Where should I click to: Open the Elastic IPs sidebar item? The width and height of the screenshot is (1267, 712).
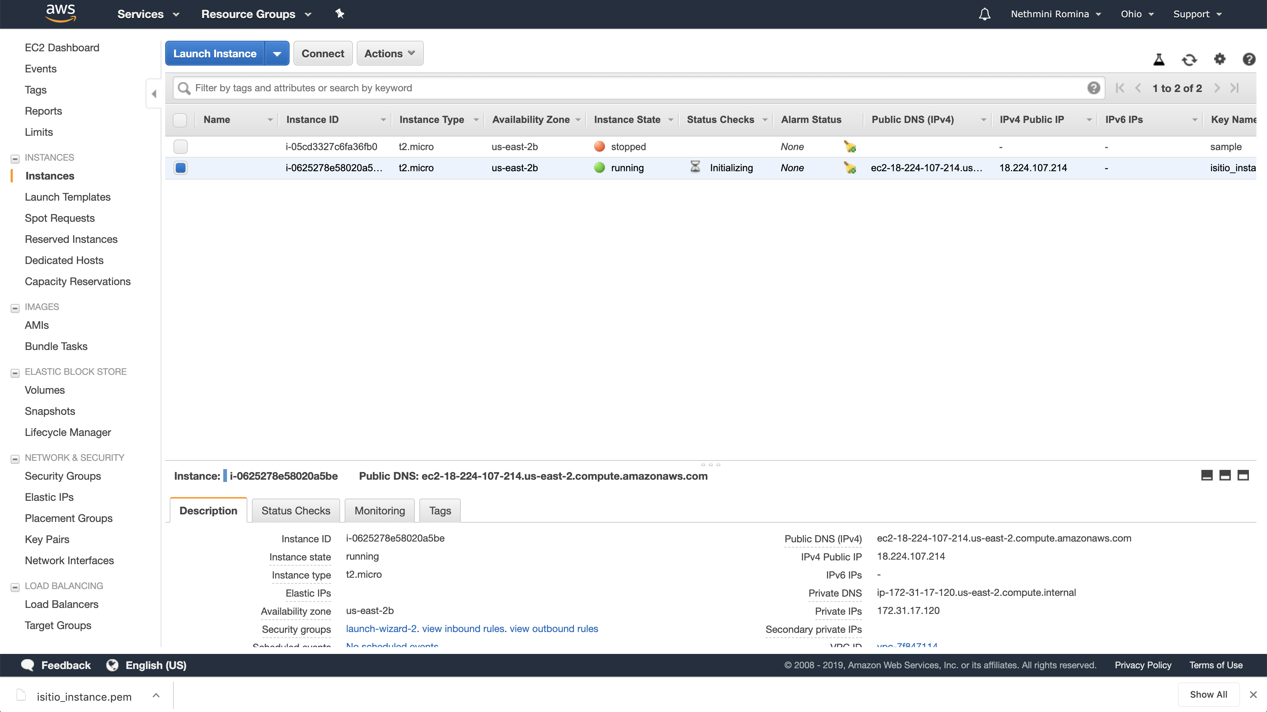click(49, 497)
